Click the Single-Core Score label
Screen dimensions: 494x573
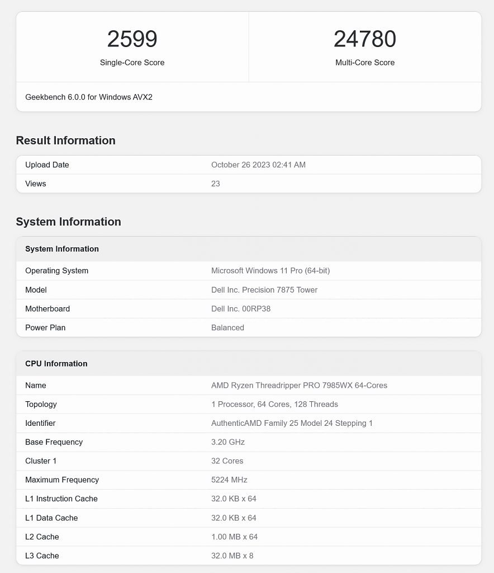click(132, 63)
